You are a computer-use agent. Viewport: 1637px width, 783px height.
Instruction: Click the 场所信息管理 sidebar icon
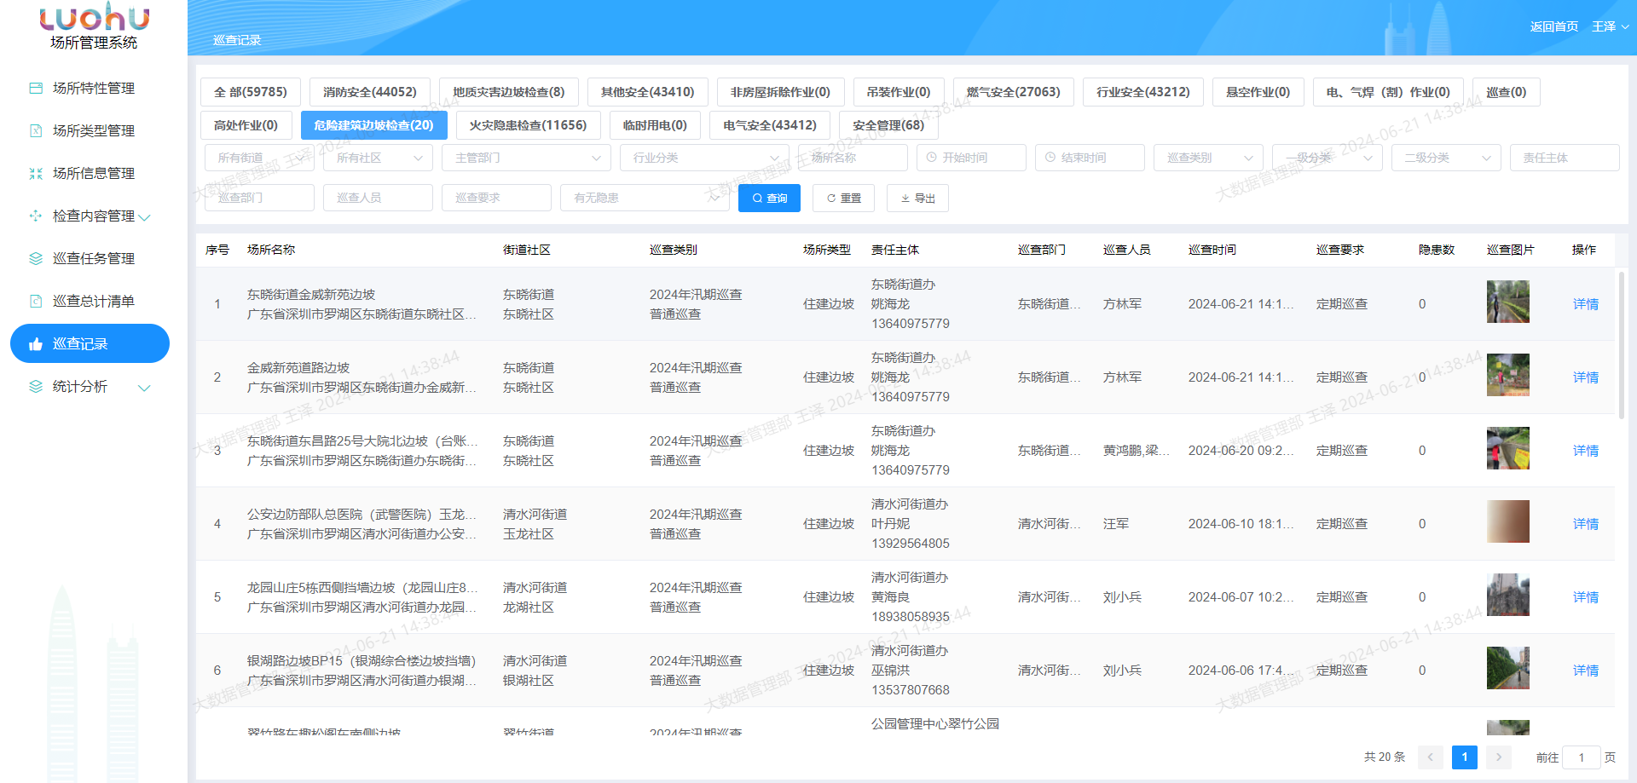pyautogui.click(x=36, y=173)
